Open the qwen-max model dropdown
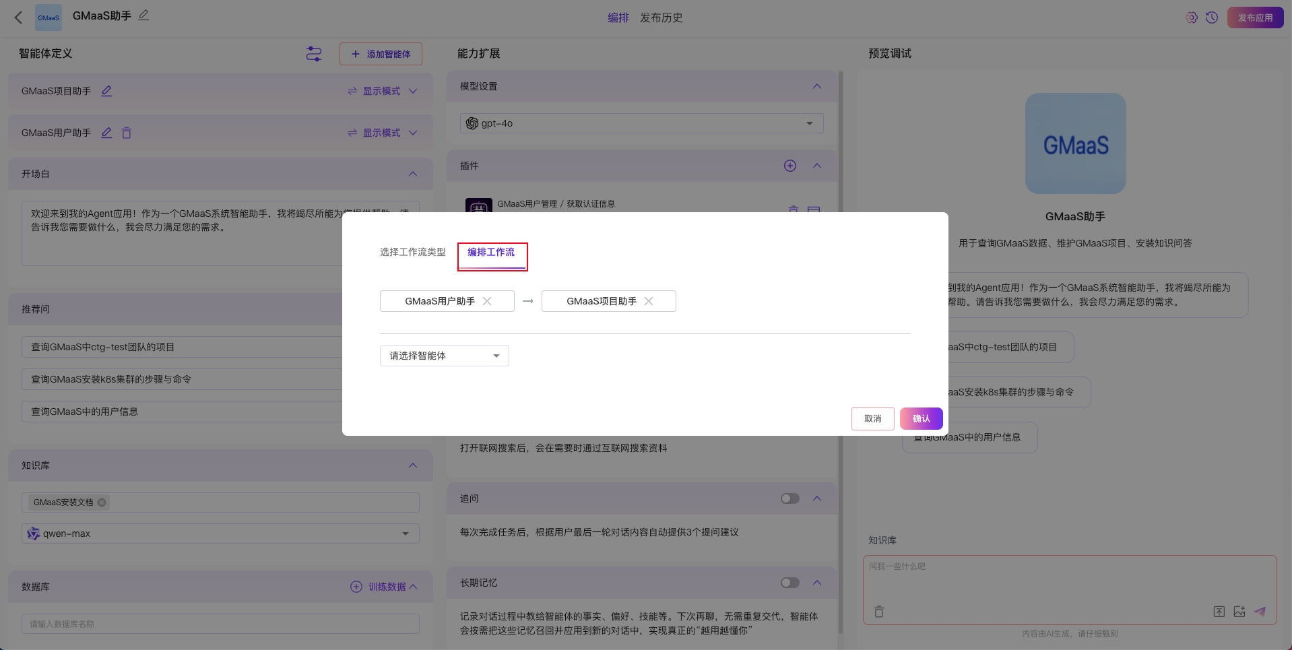The image size is (1292, 650). (220, 533)
